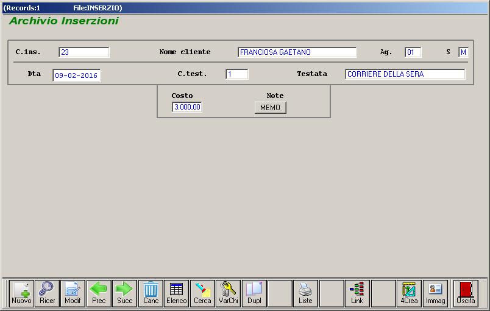Viewport: 490px width, 311px height.
Task: Click the C.test. field with value 1
Action: point(237,74)
